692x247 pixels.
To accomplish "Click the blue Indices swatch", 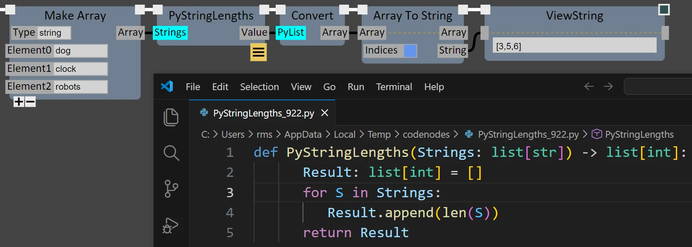I will pos(410,51).
